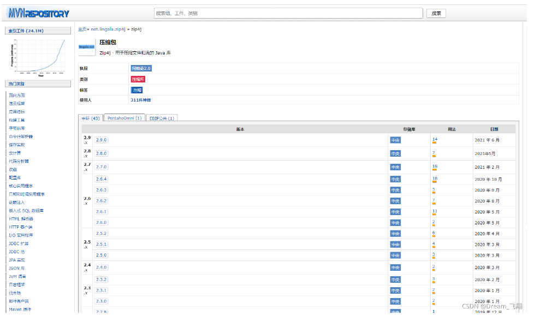Viewport: 534px width, 315px height.
Task: Open the 云计算 category in sidebar
Action: coord(15,153)
